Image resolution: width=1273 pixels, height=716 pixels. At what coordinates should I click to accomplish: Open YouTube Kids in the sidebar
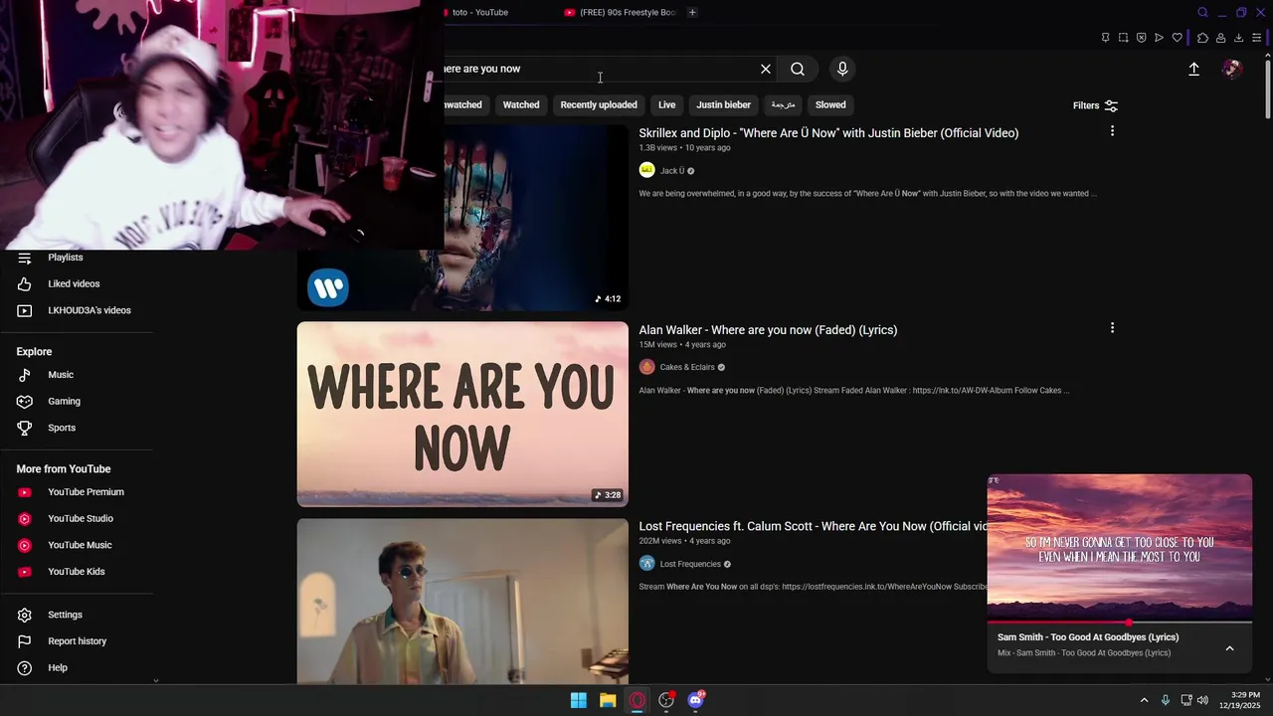pyautogui.click(x=77, y=572)
